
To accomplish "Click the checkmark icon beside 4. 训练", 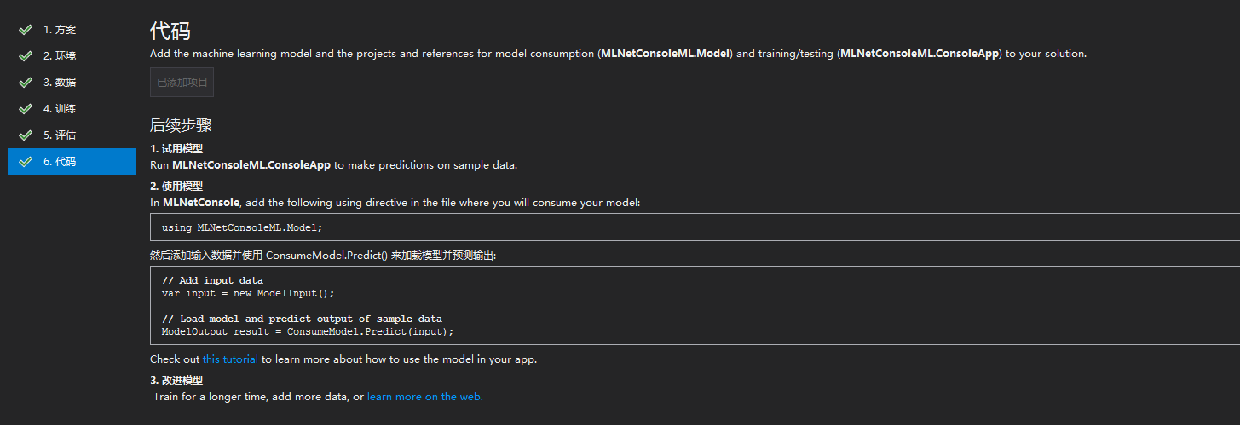I will tap(26, 109).
